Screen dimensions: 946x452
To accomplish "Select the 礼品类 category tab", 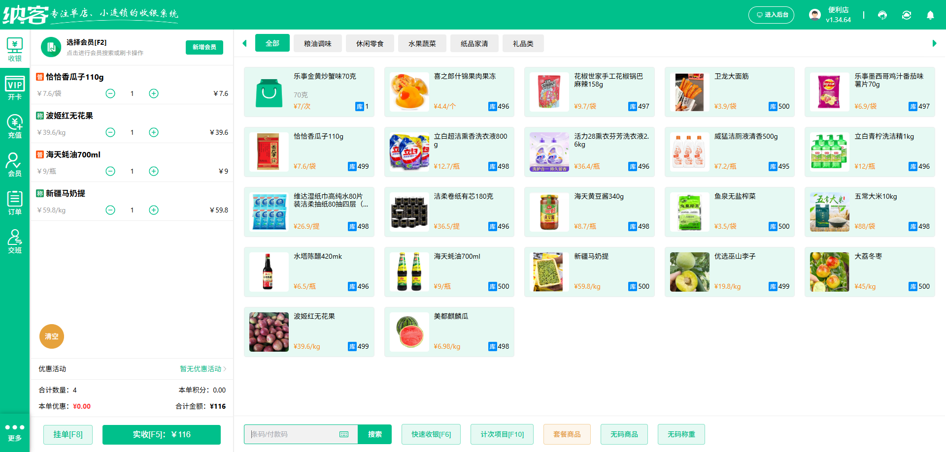I will tap(523, 43).
